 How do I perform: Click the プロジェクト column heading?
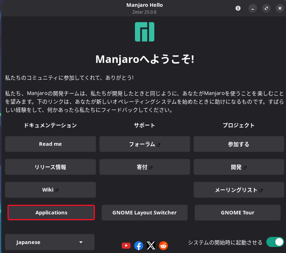(x=239, y=125)
